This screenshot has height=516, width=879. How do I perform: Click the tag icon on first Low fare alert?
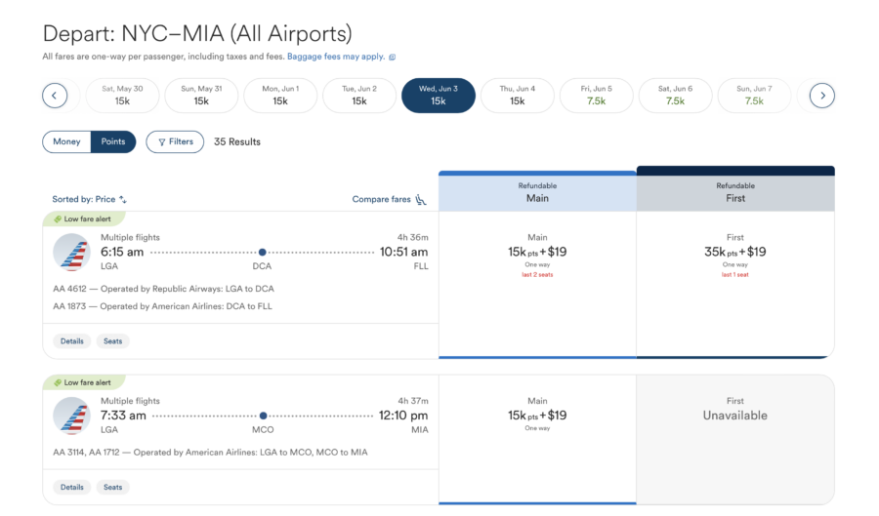[58, 219]
